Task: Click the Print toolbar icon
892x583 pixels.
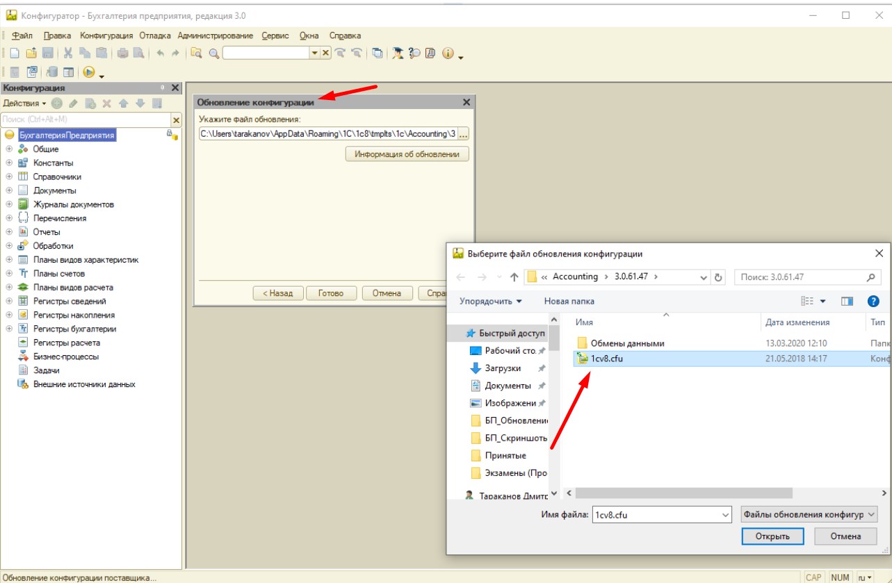Action: [122, 53]
